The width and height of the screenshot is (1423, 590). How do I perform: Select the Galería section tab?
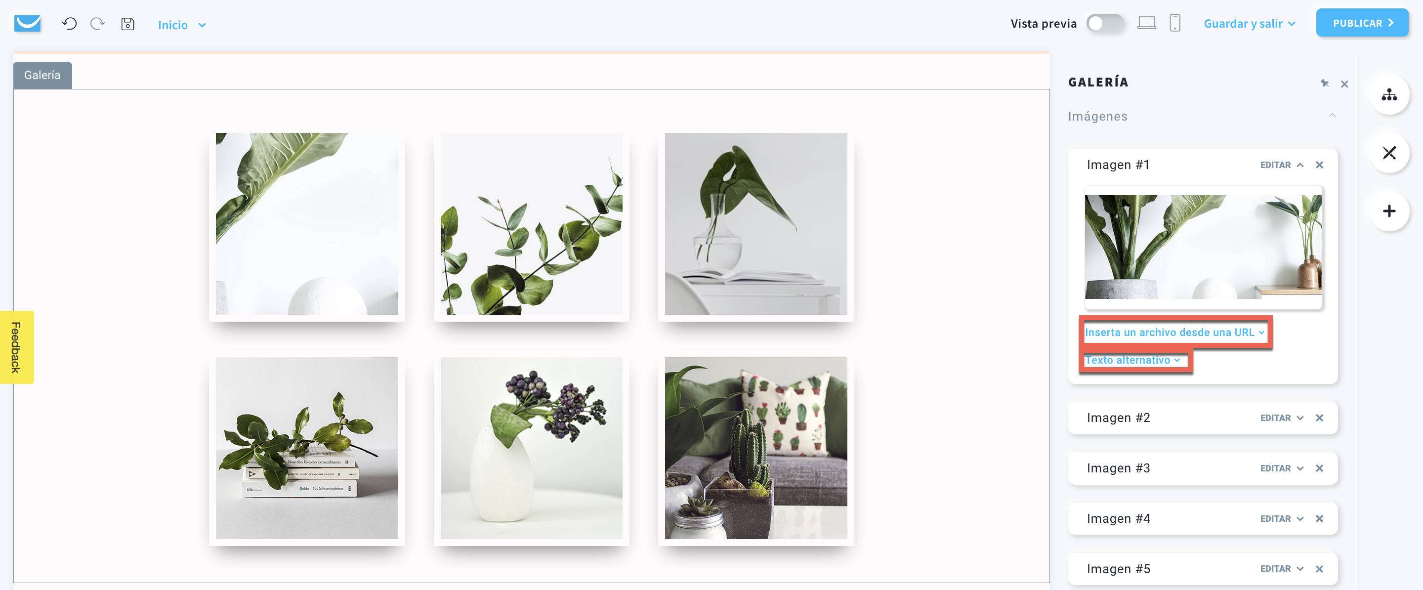point(42,75)
